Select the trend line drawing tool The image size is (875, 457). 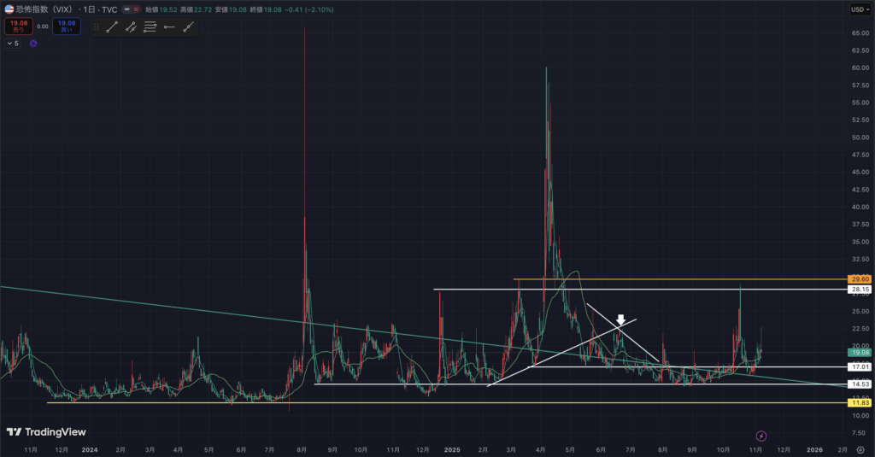pyautogui.click(x=112, y=27)
